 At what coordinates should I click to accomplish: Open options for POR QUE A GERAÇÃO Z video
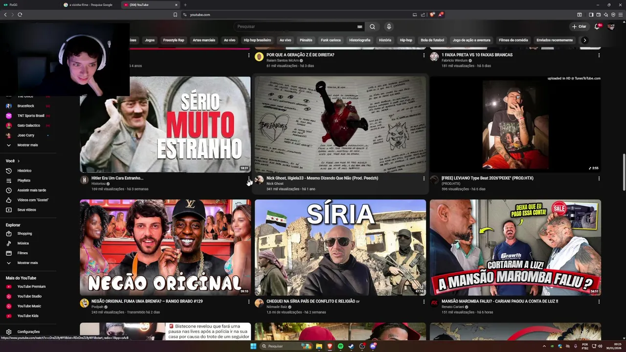point(424,55)
